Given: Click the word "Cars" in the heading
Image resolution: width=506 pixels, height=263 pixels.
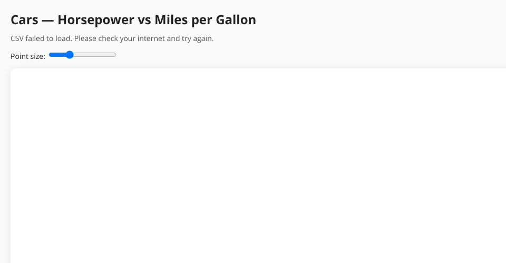Looking at the screenshot, I should [24, 20].
